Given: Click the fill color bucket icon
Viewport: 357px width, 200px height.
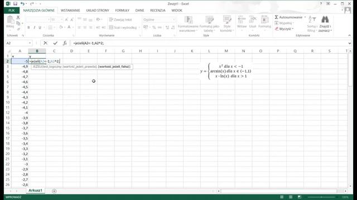Looking at the screenshot, I should (x=61, y=27).
